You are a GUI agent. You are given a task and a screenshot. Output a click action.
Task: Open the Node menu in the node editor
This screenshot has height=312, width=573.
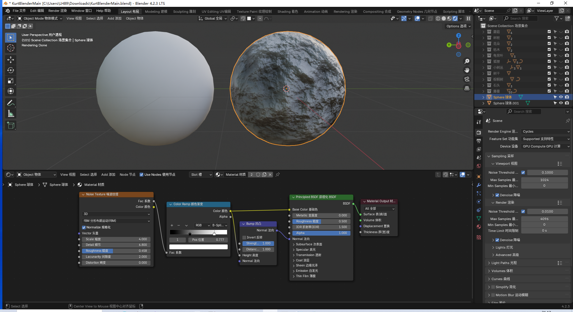tap(127, 175)
